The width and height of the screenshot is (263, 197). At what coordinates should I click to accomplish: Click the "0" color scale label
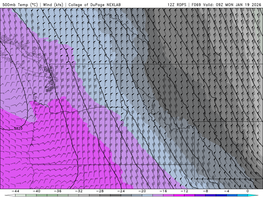248,191
